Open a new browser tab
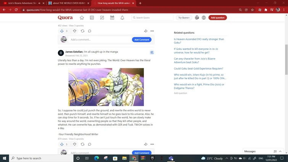 click(140, 3)
